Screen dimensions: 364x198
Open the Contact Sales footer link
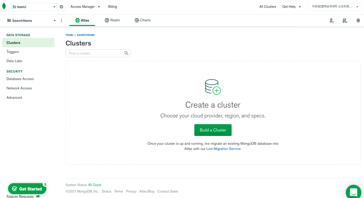[168, 192]
